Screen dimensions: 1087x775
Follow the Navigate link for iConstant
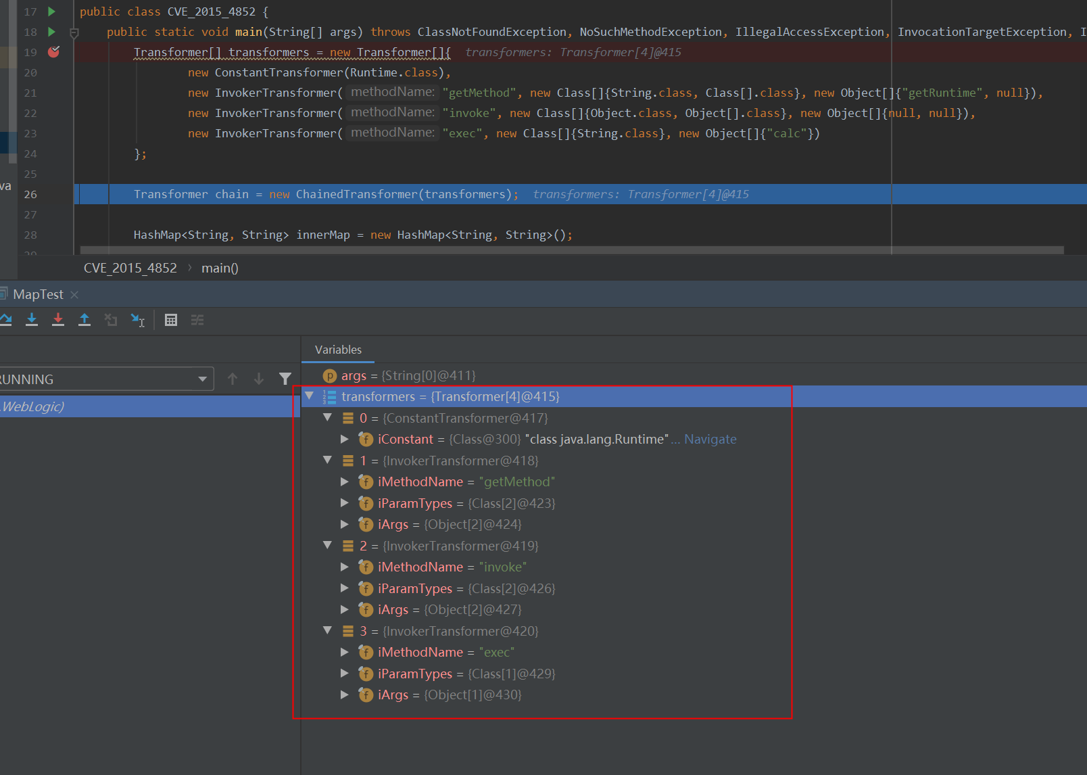pyautogui.click(x=710, y=439)
